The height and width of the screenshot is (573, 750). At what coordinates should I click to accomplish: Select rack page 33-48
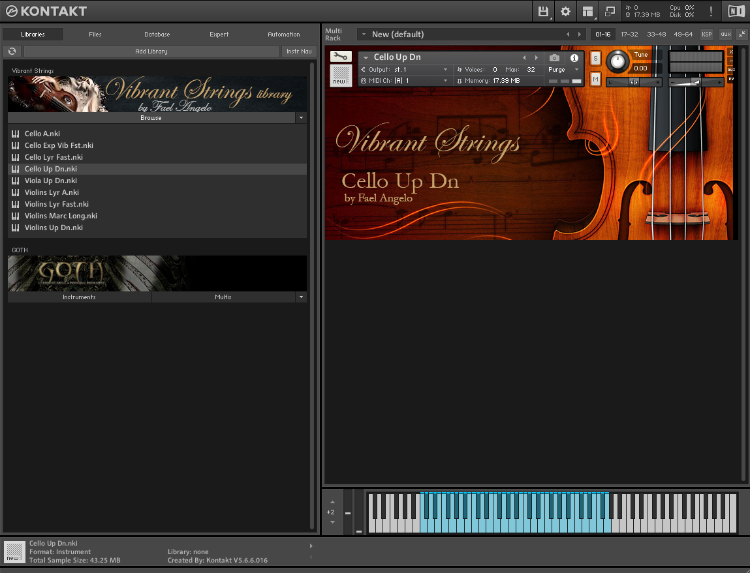point(656,35)
